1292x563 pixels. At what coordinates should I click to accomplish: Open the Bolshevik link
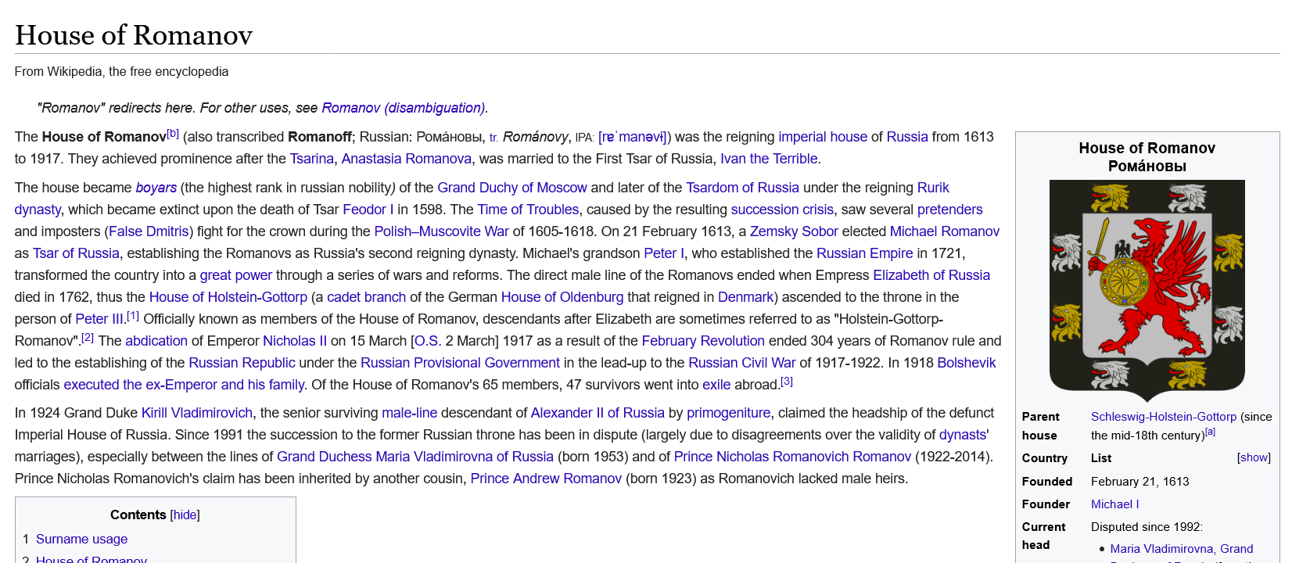click(x=967, y=363)
